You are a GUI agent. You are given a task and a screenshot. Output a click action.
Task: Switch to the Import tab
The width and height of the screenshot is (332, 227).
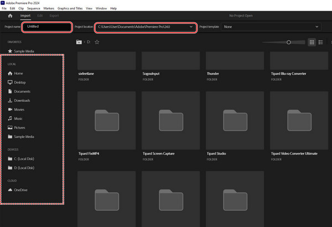pyautogui.click(x=25, y=16)
